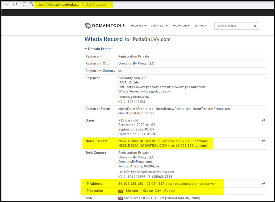
Task: Click the padlock site security icon
Action: coord(31,4)
